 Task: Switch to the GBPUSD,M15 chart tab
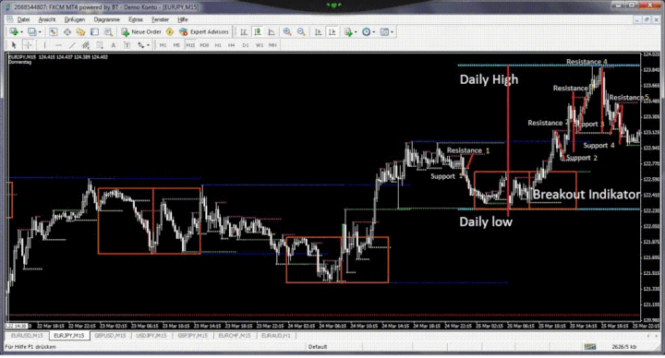click(110, 336)
